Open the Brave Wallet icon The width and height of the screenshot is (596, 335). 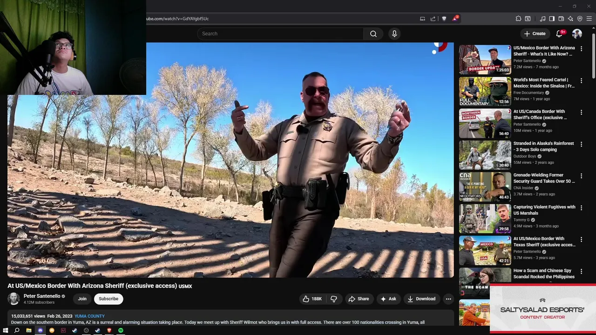pos(561,19)
